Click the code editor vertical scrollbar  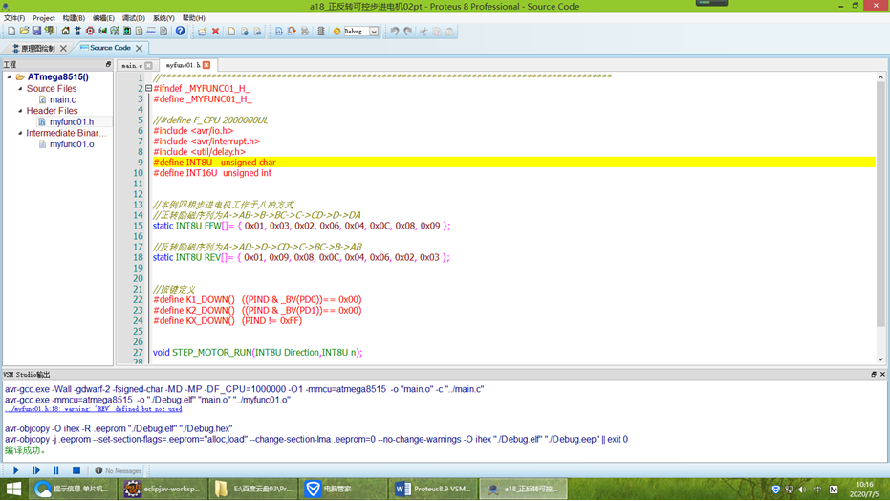click(880, 205)
